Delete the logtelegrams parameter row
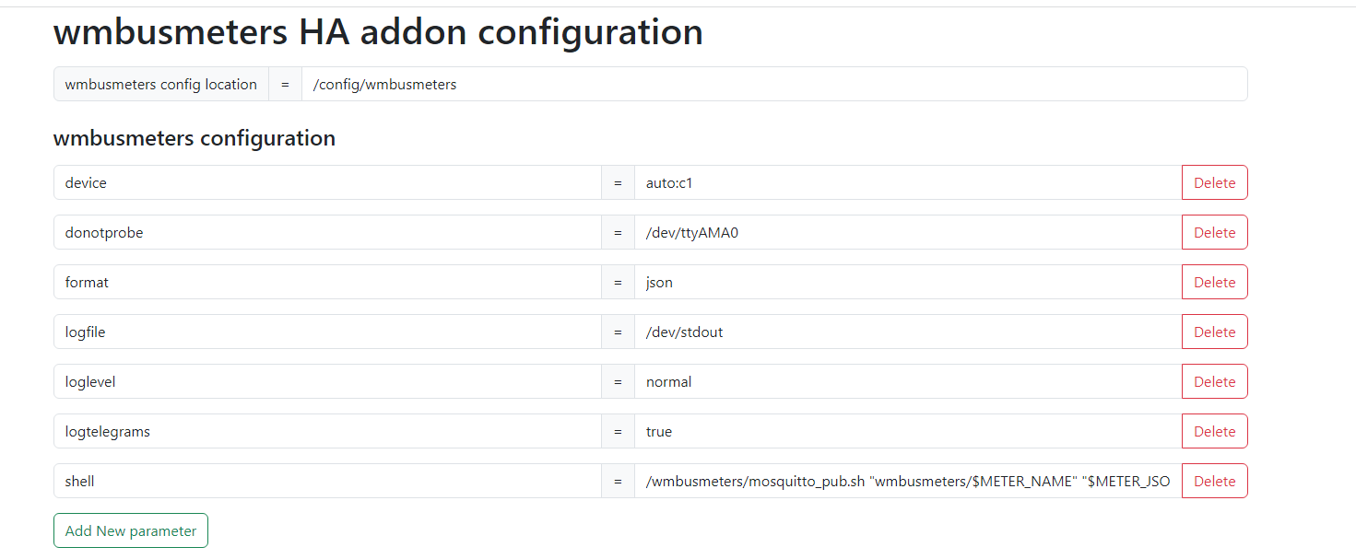The image size is (1356, 559). 1214,431
